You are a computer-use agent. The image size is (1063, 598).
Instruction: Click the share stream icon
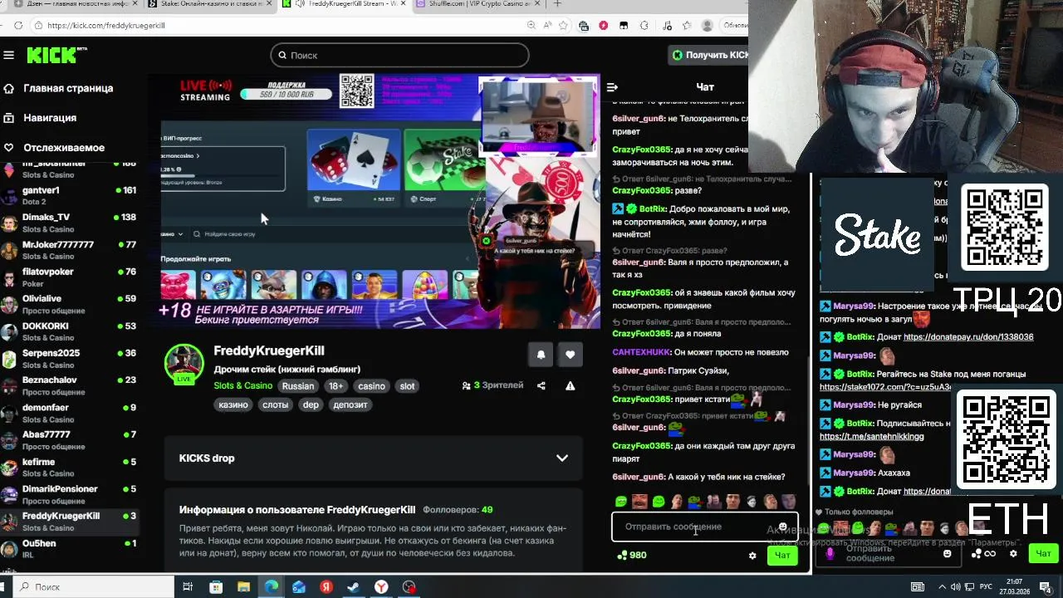(x=541, y=385)
